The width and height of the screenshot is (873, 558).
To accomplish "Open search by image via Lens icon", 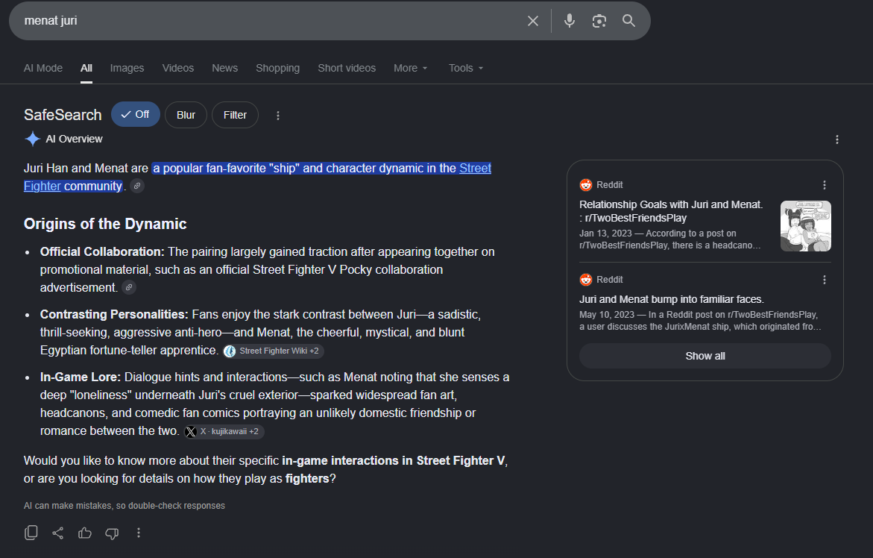I will [x=599, y=21].
